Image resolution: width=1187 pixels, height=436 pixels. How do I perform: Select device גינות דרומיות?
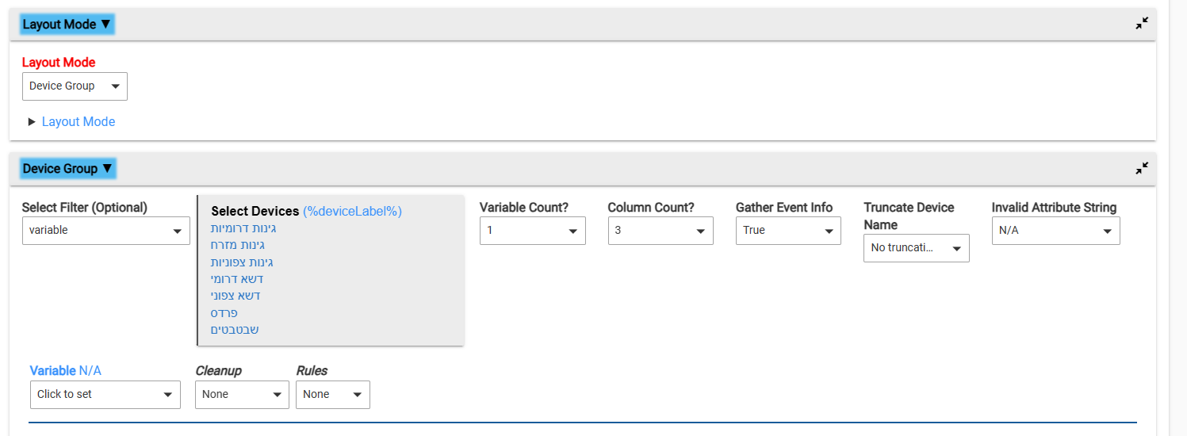click(x=243, y=228)
